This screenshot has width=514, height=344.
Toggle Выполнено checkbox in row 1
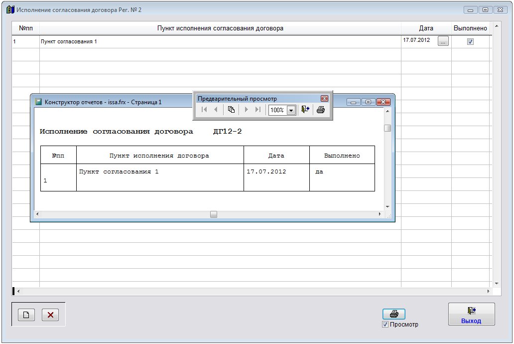[x=470, y=42]
